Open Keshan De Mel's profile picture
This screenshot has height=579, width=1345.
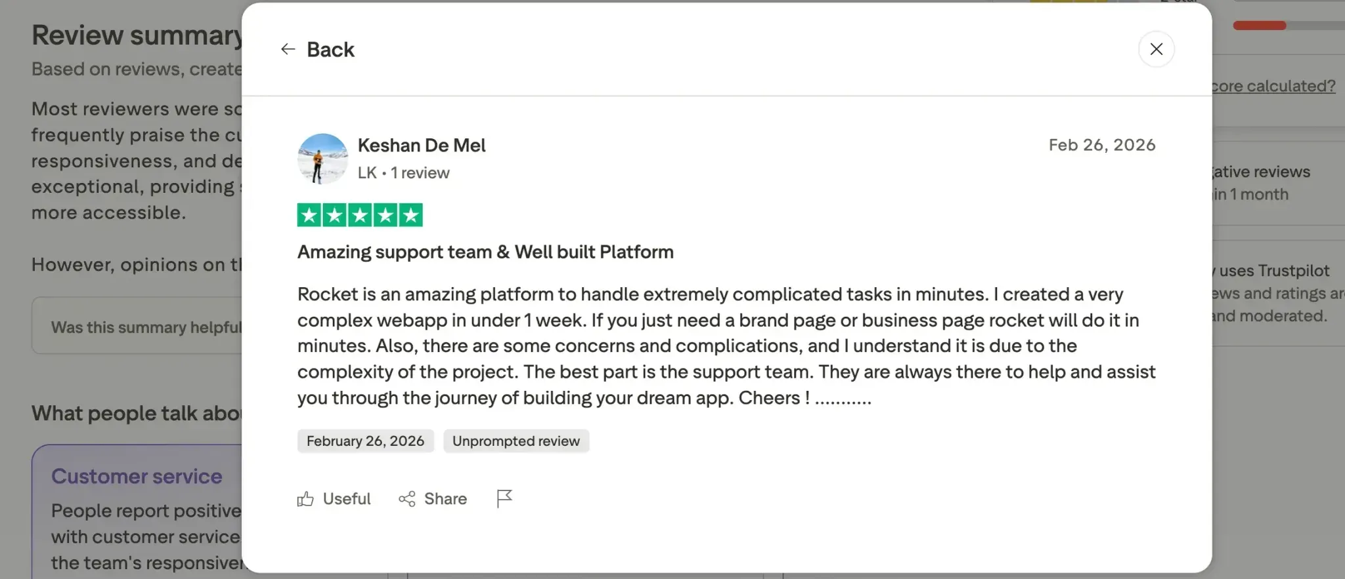pos(322,159)
